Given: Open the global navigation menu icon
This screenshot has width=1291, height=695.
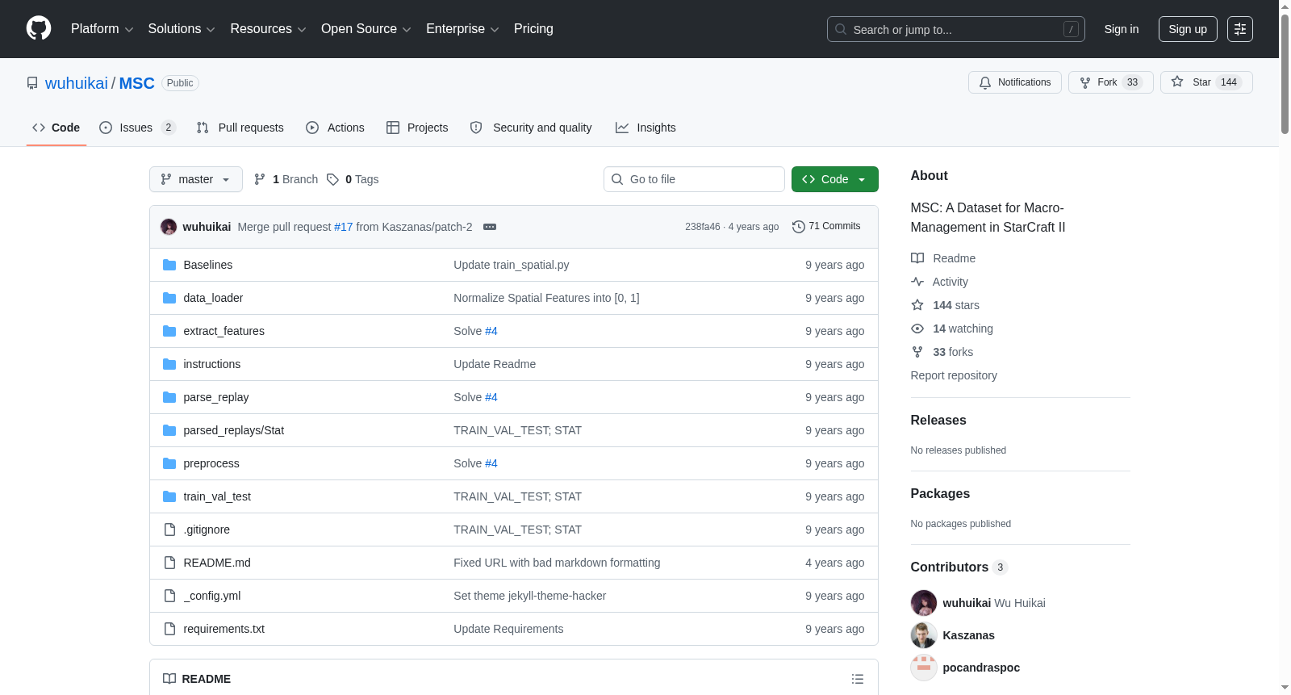Looking at the screenshot, I should 1240,29.
